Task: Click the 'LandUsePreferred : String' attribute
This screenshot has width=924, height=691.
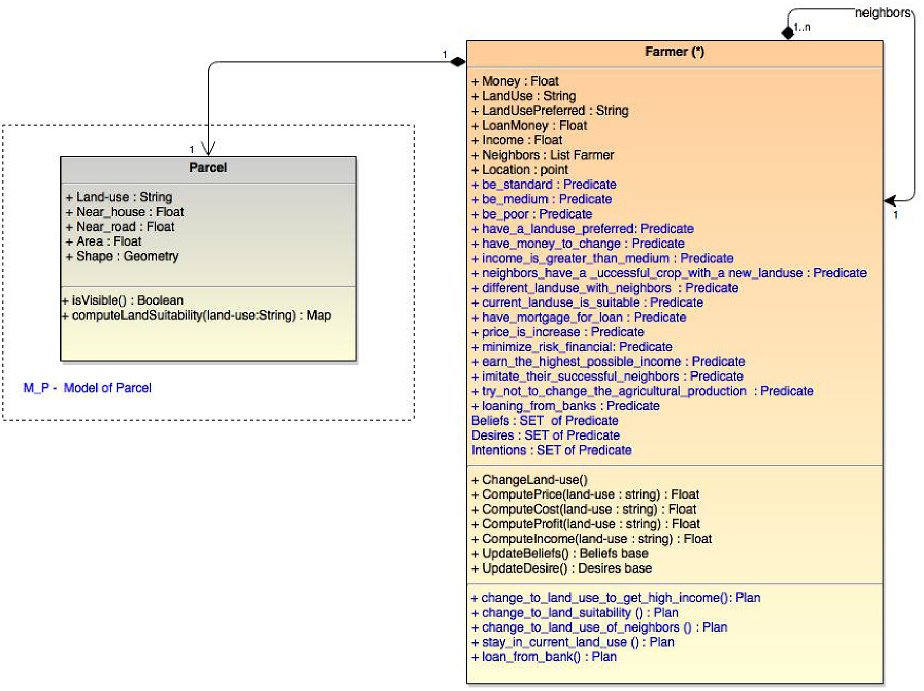Action: 550,111
